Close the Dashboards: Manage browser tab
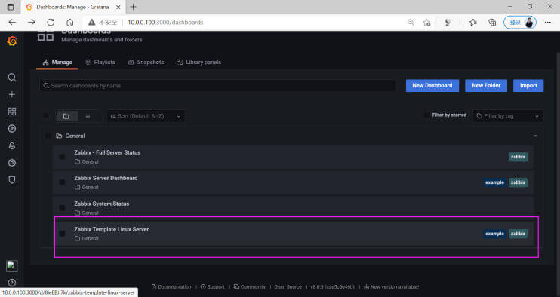560x297 pixels. pyautogui.click(x=118, y=7)
